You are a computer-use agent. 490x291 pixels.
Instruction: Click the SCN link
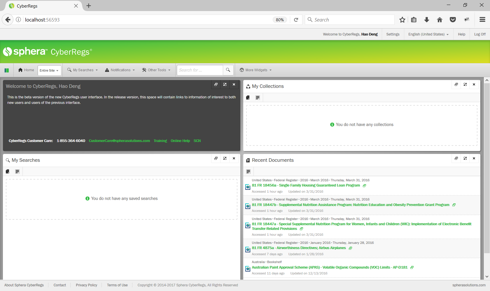197,141
